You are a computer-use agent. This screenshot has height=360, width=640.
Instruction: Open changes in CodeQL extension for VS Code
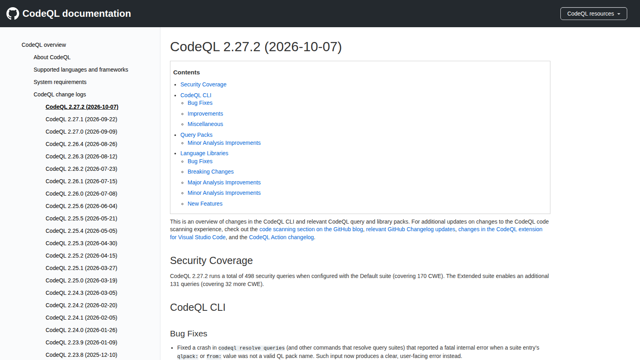[x=500, y=229]
